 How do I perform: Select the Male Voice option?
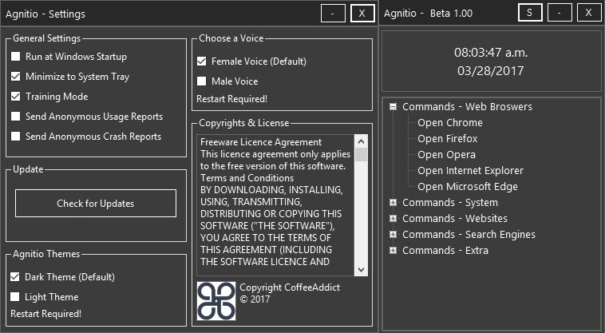[201, 81]
